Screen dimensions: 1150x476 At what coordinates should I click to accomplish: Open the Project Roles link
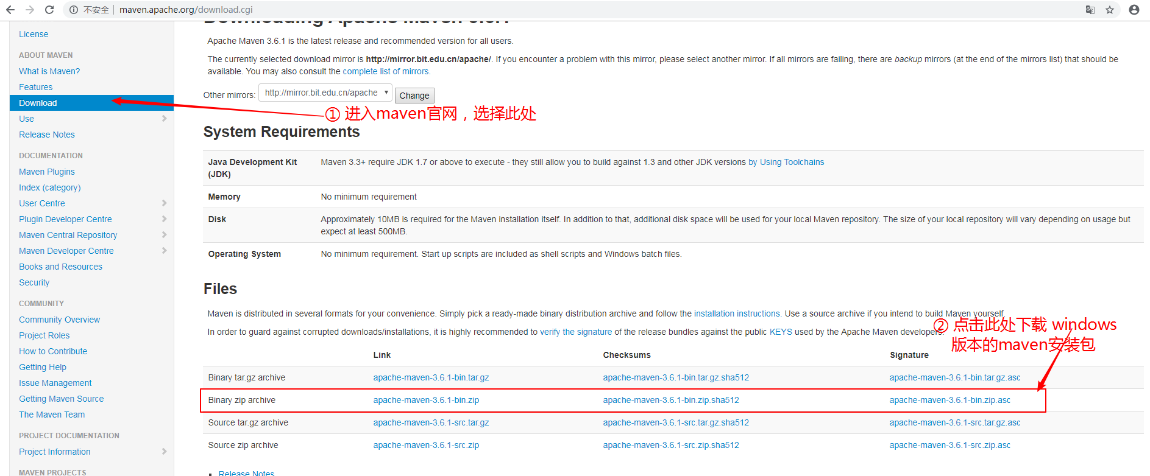(44, 335)
